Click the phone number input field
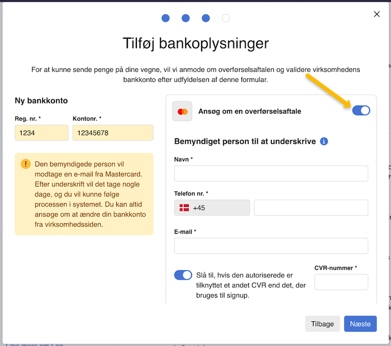 (311, 208)
